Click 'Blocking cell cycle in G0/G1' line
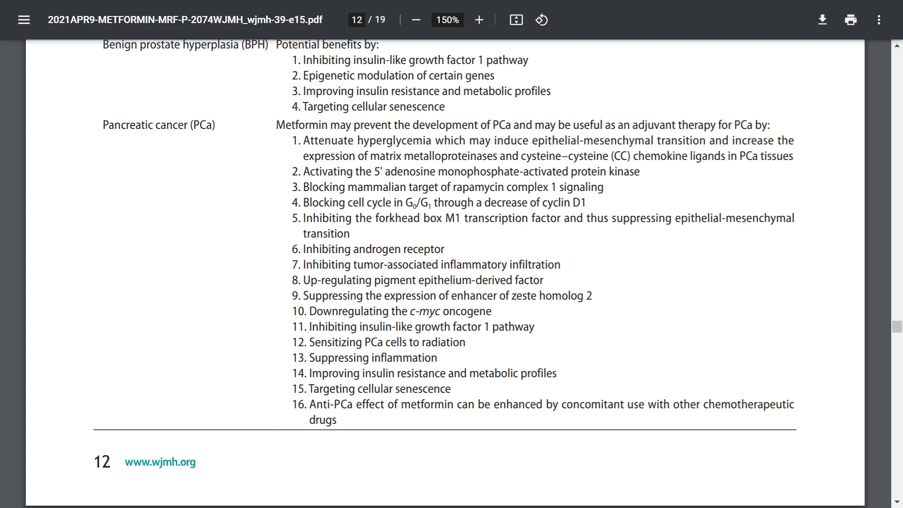This screenshot has width=903, height=508. pos(439,203)
